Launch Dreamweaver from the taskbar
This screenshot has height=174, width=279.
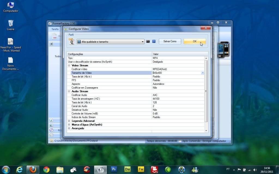pos(128,170)
